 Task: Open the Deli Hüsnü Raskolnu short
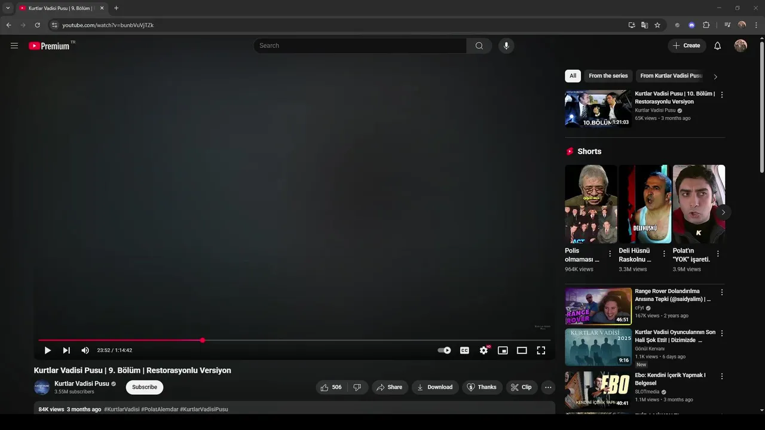(x=645, y=204)
